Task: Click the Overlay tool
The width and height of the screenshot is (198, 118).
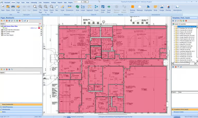Action: click(168, 8)
